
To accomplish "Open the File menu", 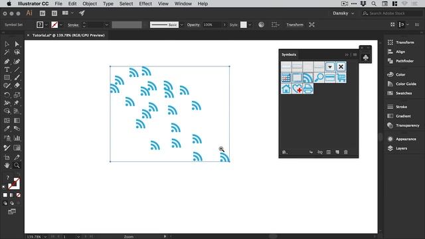I will pos(58,4).
